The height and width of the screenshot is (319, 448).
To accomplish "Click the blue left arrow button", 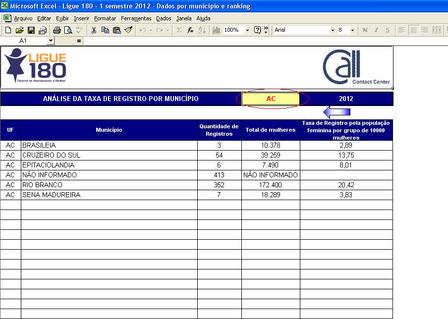I will 336,112.
